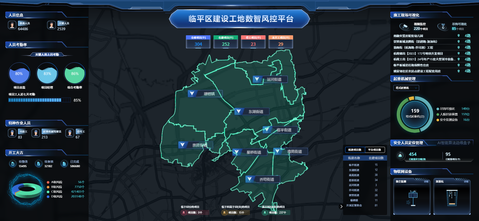
Task: Select 开发区管委会 row in street table
Action: [x=365, y=205]
